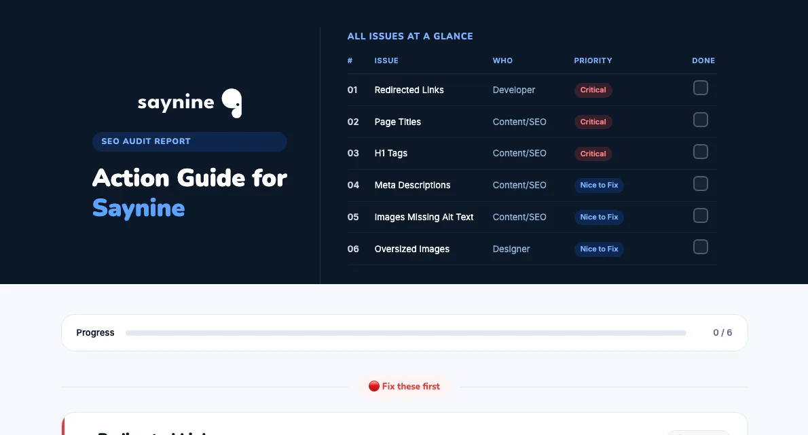Click the Critical badge for Redirected Links
This screenshot has height=435, width=808.
tap(593, 90)
